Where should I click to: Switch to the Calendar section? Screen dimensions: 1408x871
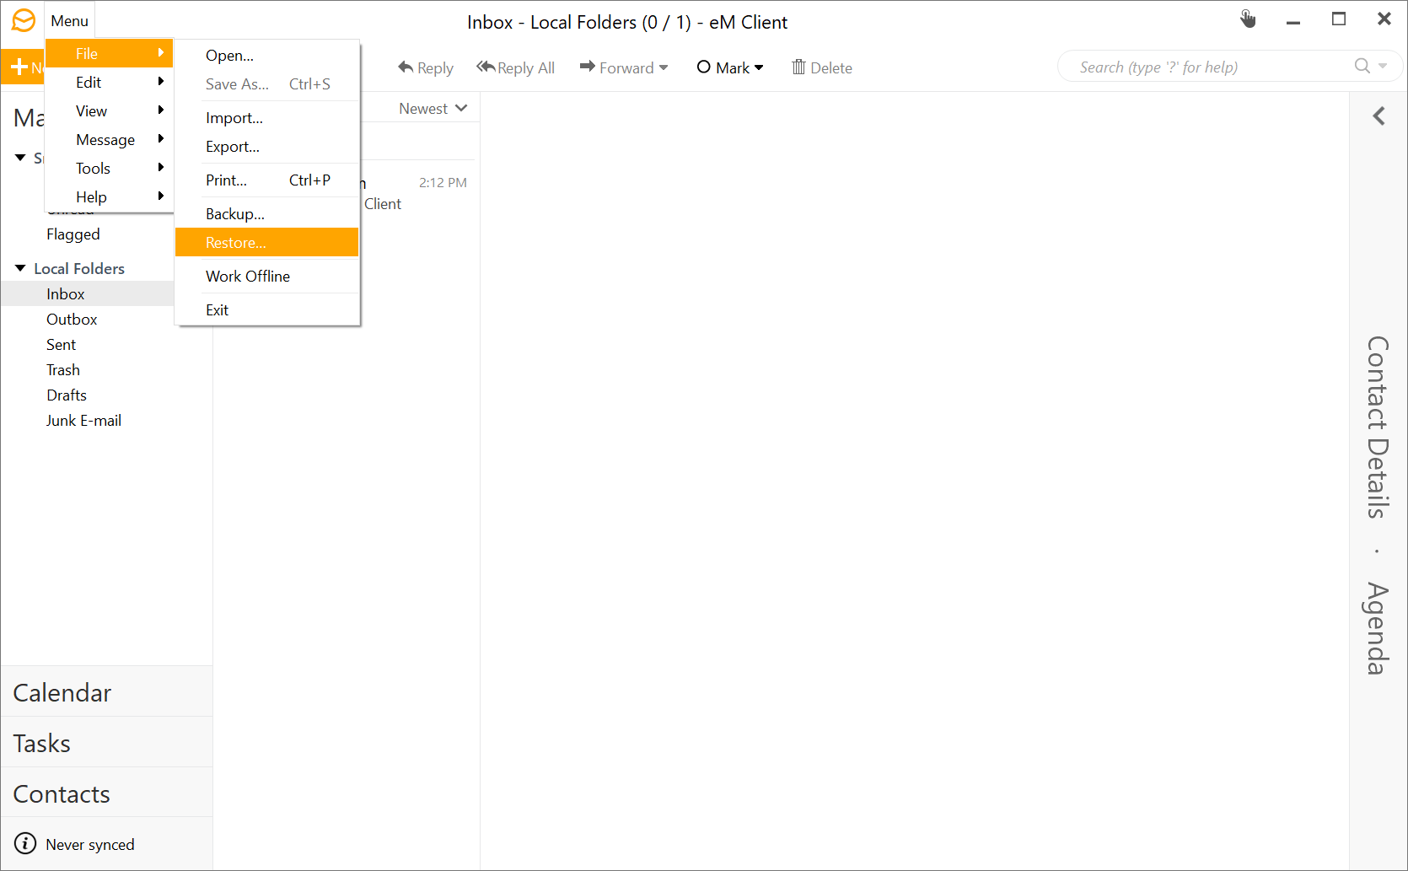107,692
